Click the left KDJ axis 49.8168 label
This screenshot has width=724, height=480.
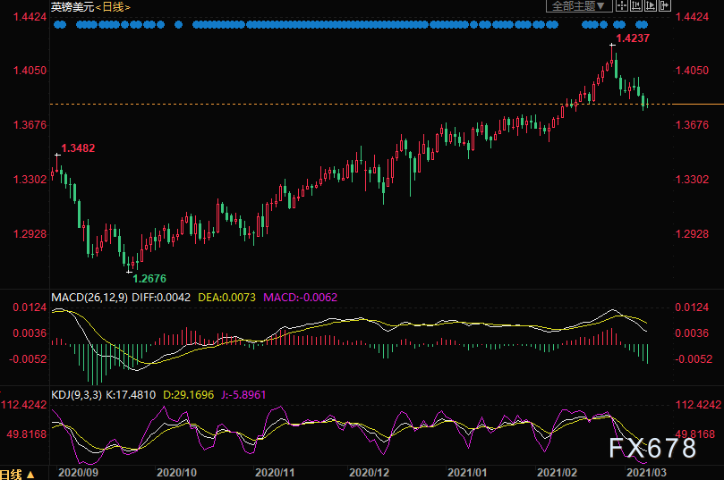click(27, 434)
